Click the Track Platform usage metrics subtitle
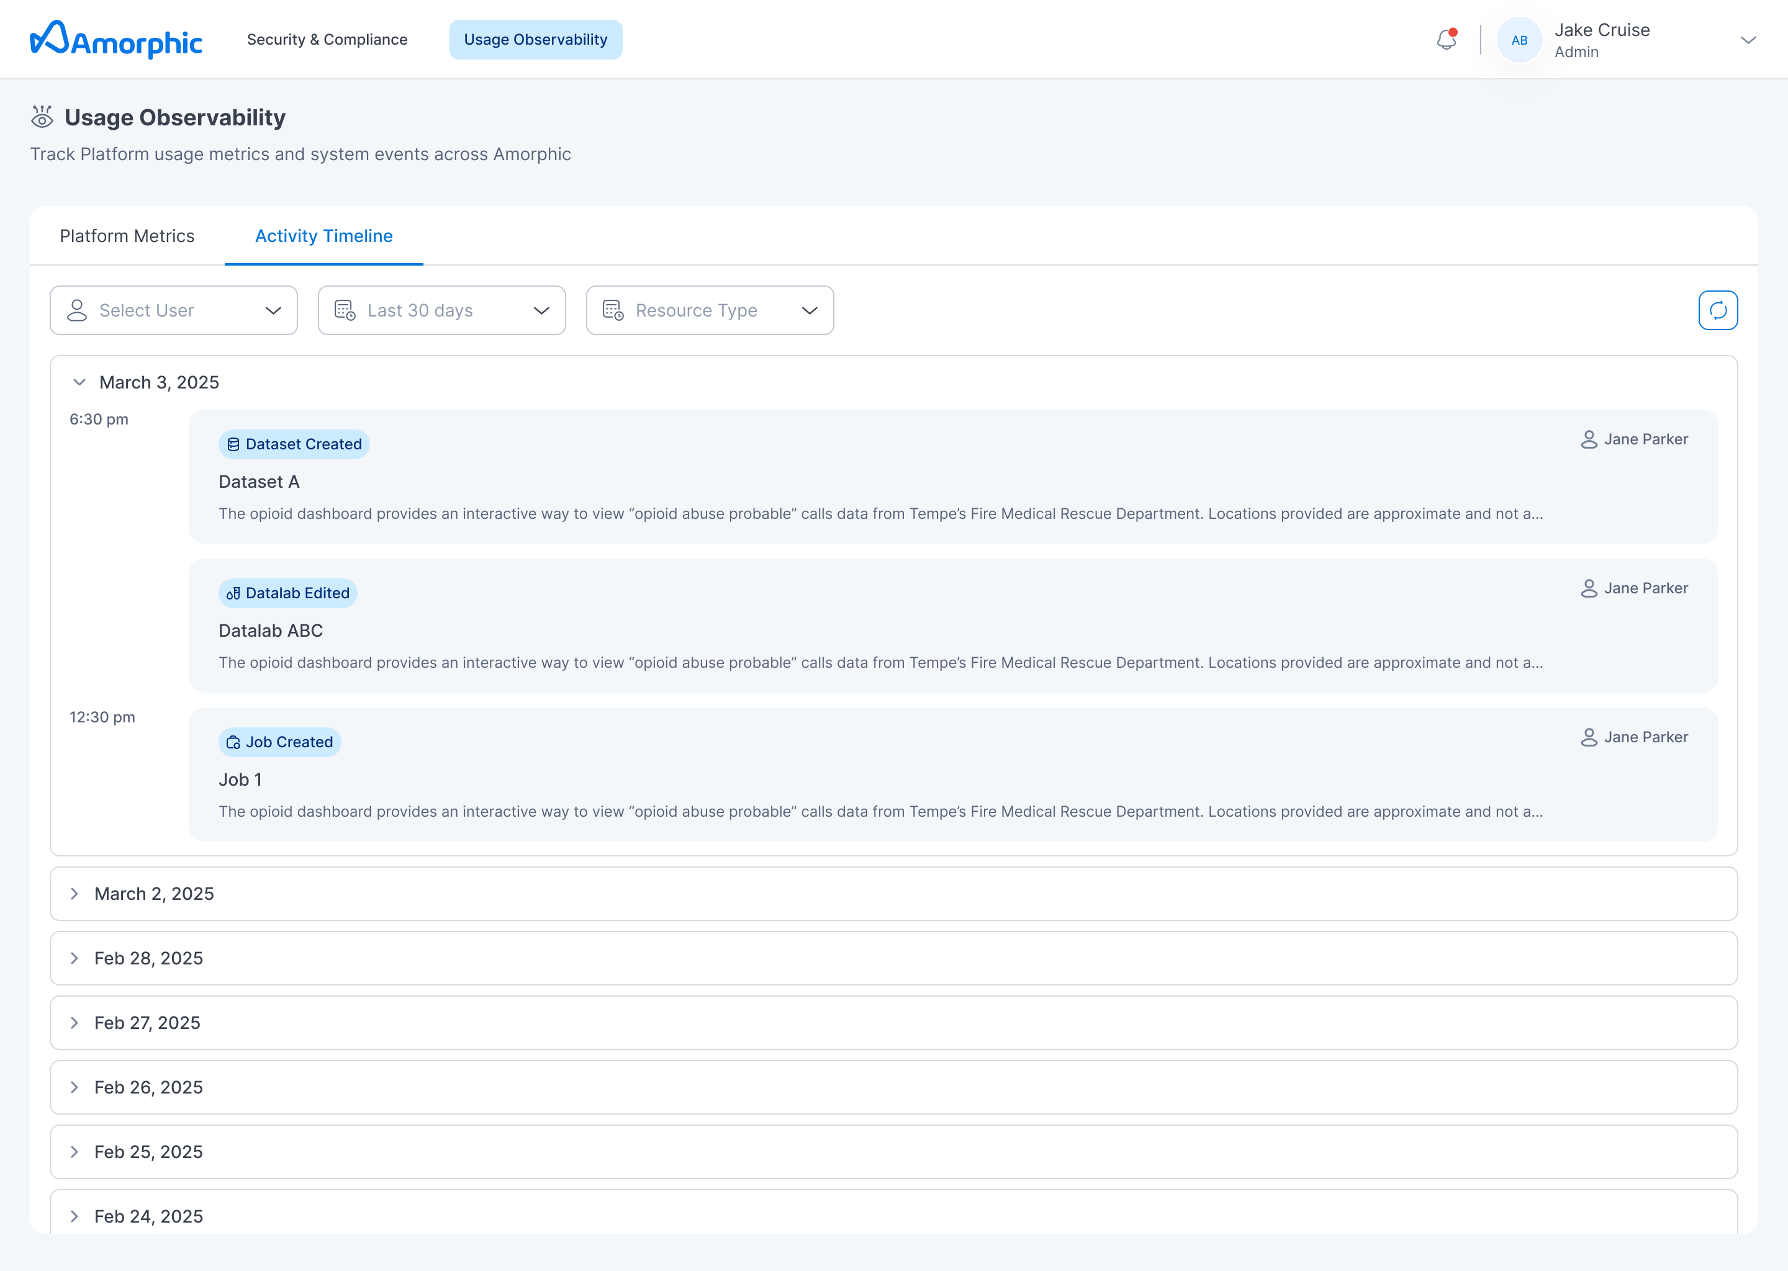1788x1271 pixels. coord(300,154)
